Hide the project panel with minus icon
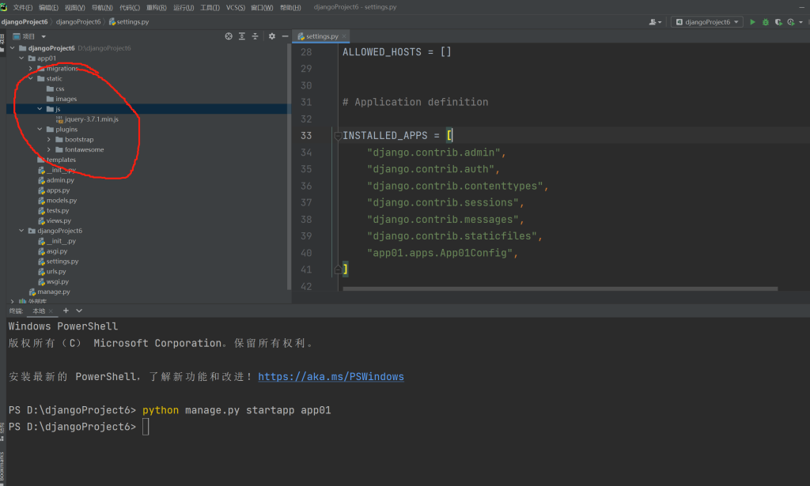810x486 pixels. [x=284, y=36]
